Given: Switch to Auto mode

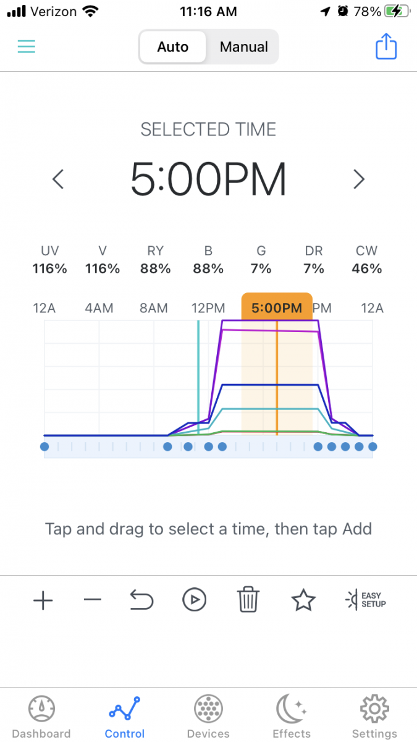Looking at the screenshot, I should pyautogui.click(x=173, y=47).
